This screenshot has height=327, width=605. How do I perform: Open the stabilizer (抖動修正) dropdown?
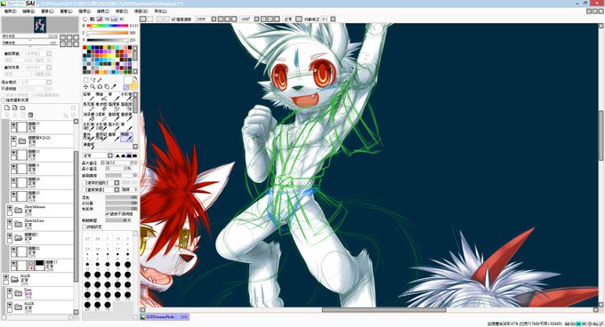pos(333,19)
